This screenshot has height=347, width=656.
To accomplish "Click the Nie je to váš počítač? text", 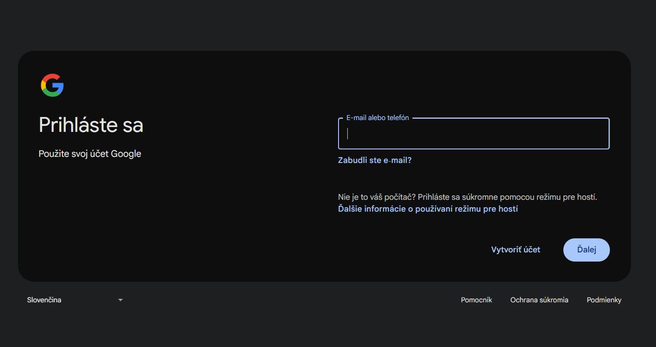I will pos(377,197).
